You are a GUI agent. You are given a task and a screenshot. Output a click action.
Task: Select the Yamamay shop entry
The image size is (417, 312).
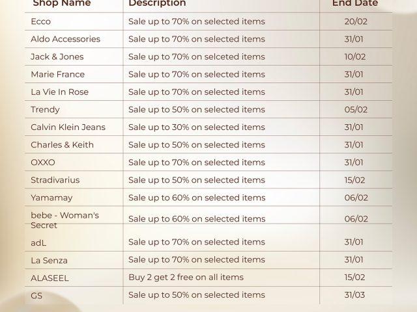coord(51,197)
